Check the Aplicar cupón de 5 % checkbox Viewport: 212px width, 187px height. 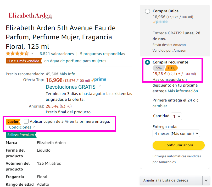point(26,121)
